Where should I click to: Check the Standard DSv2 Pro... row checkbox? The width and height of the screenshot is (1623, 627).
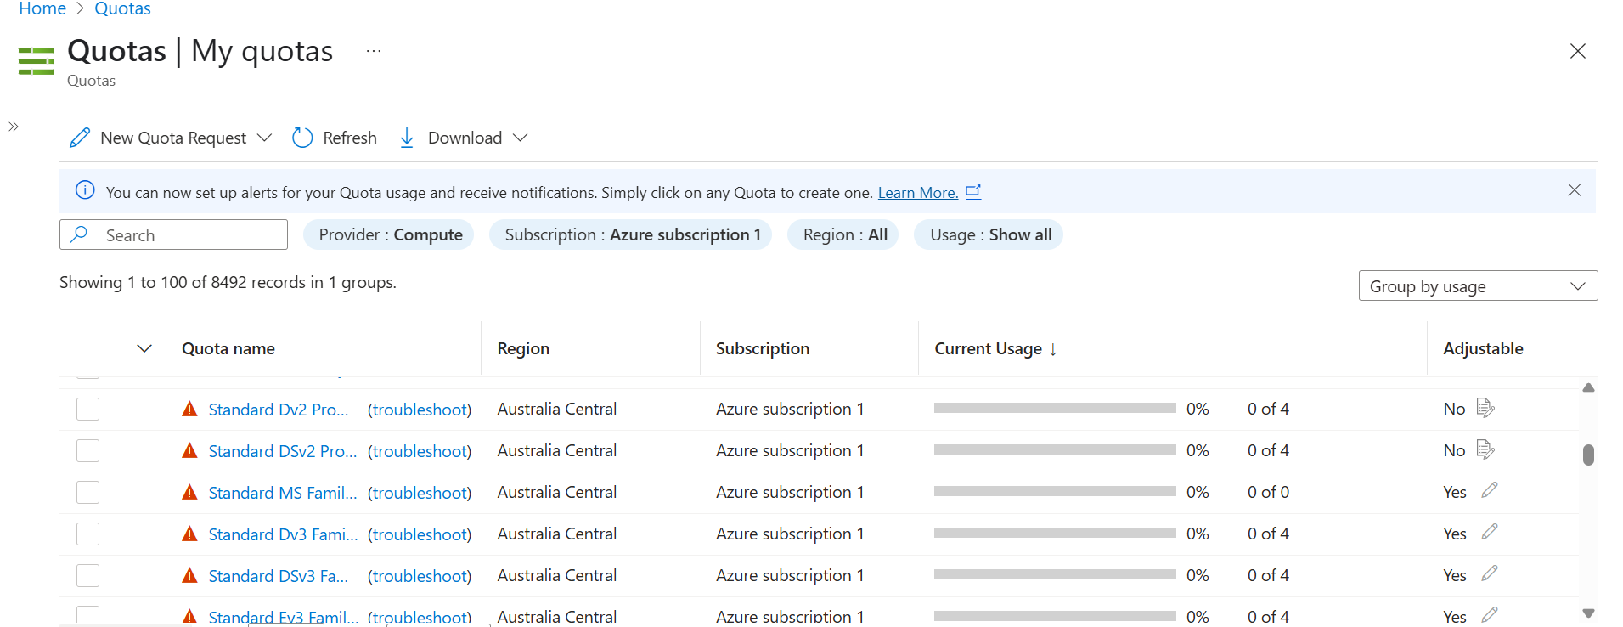coord(88,451)
